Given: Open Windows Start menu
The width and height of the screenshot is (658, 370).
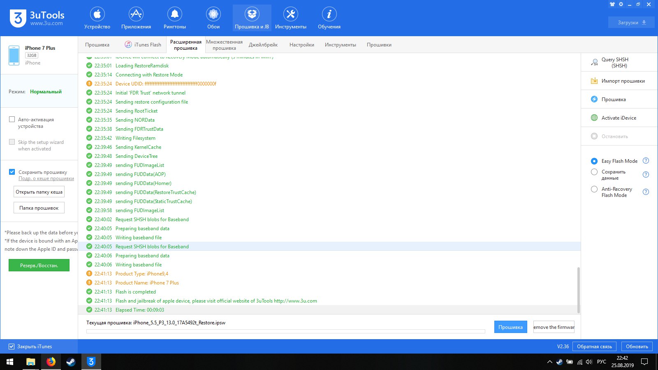Looking at the screenshot, I should click(10, 362).
